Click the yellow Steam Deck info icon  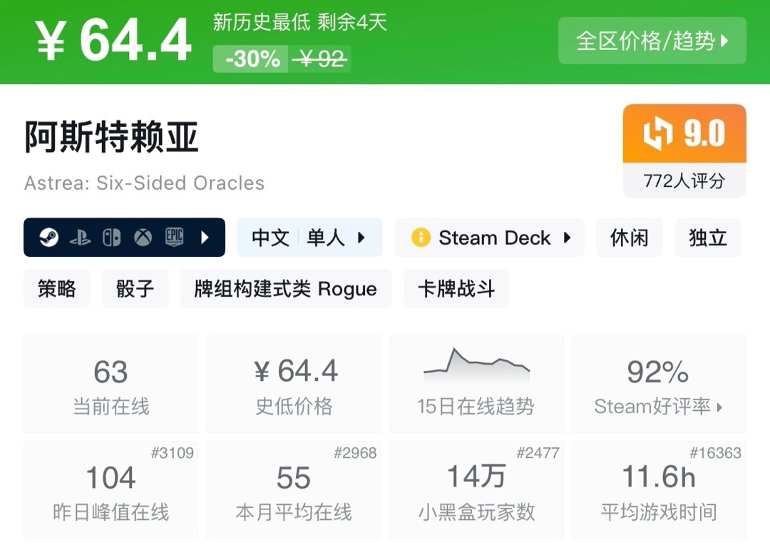pos(421,238)
